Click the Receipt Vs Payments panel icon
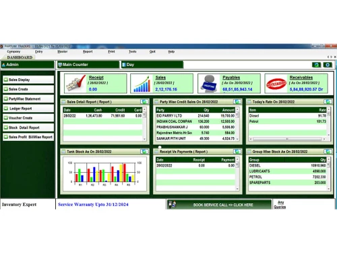This screenshot has width=337, height=253. (x=156, y=152)
